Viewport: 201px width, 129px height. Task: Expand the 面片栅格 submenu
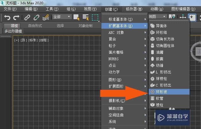click(x=124, y=52)
